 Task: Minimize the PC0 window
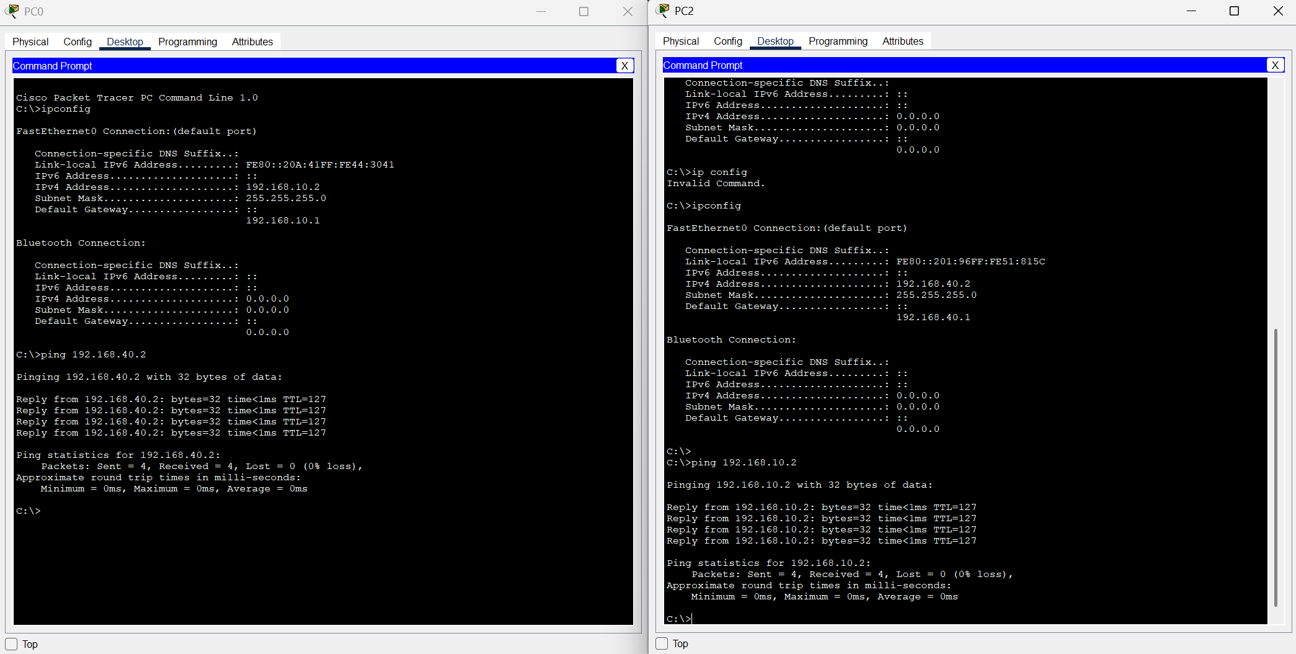tap(541, 11)
